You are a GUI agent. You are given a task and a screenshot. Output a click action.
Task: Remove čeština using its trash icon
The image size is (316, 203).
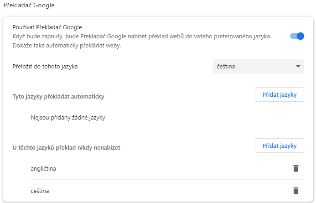(296, 191)
